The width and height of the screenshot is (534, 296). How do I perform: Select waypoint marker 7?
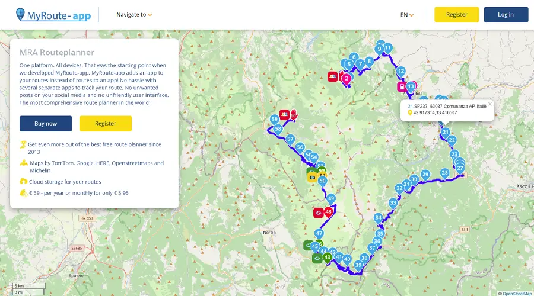pyautogui.click(x=360, y=64)
